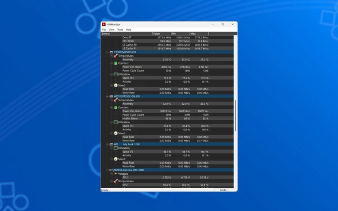The image size is (338, 211).
Task: Click Temperatures thermometer icon under WDS100T2X0C-00L350
Action: click(x=115, y=100)
